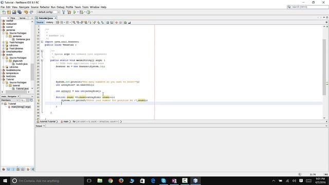Collapse the pkgswitch package node

point(7,61)
